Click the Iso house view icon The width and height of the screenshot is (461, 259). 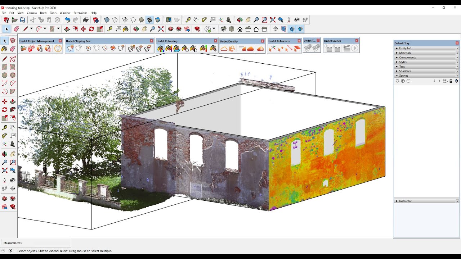(224, 29)
